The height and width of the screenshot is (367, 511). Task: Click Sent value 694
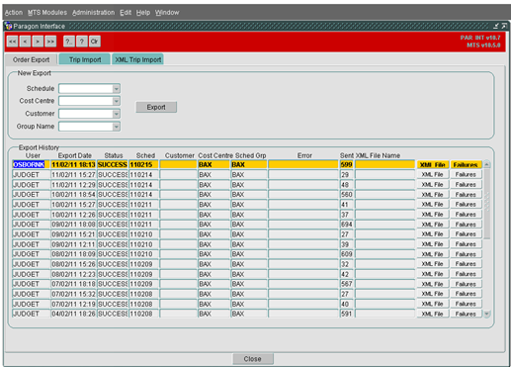point(346,225)
